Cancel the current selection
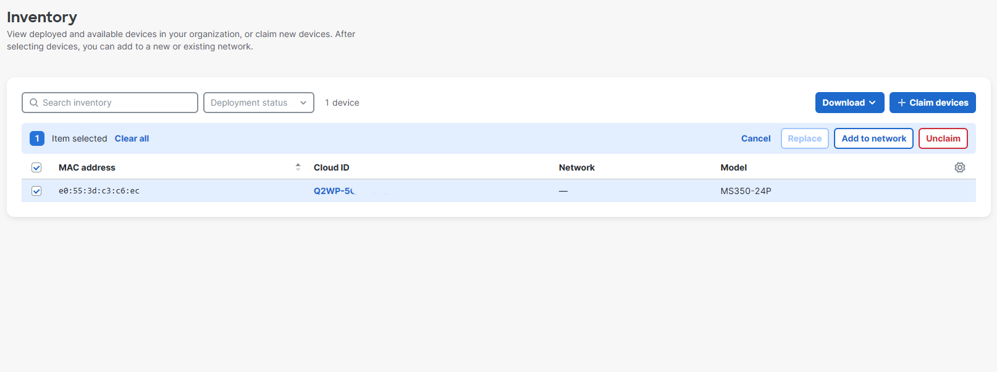 click(x=755, y=138)
